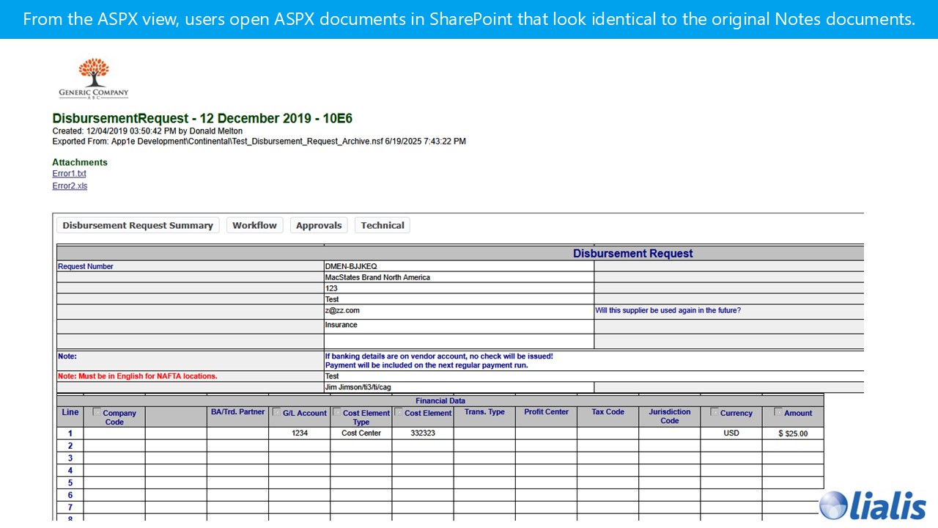The image size is (938, 528).
Task: Toggle the Company Code checkbox
Action: 97,412
